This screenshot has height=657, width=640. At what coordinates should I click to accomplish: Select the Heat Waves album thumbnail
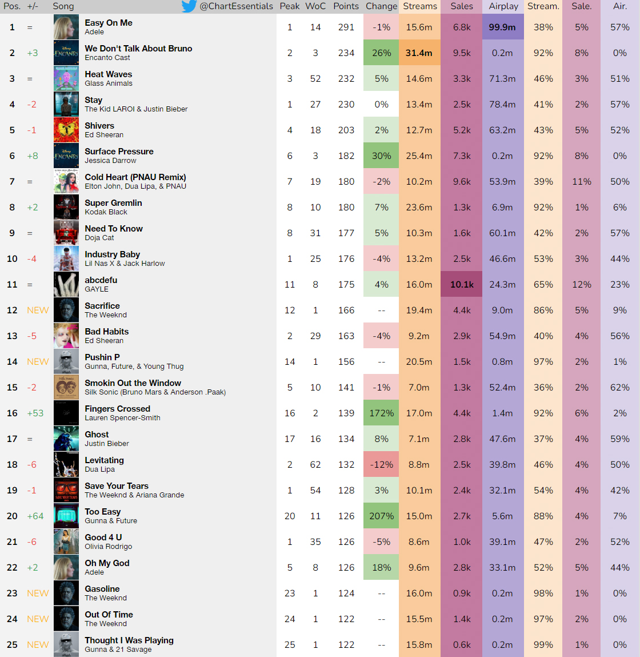pos(66,79)
